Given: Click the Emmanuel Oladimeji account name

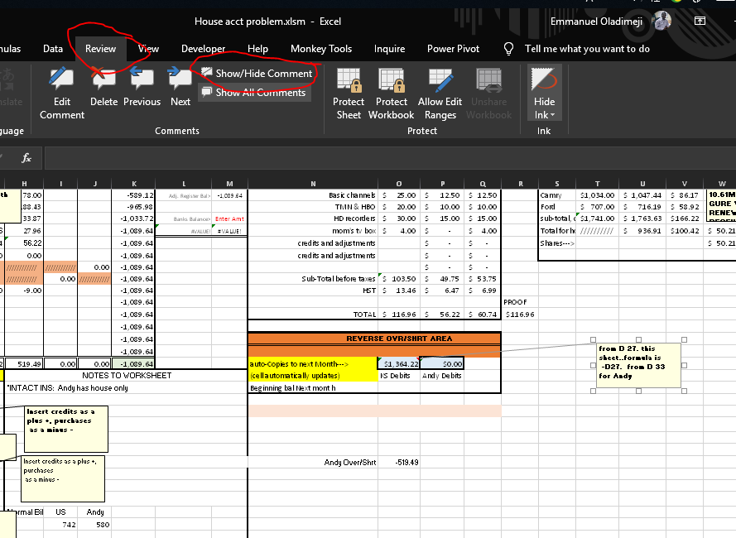Looking at the screenshot, I should pyautogui.click(x=596, y=21).
